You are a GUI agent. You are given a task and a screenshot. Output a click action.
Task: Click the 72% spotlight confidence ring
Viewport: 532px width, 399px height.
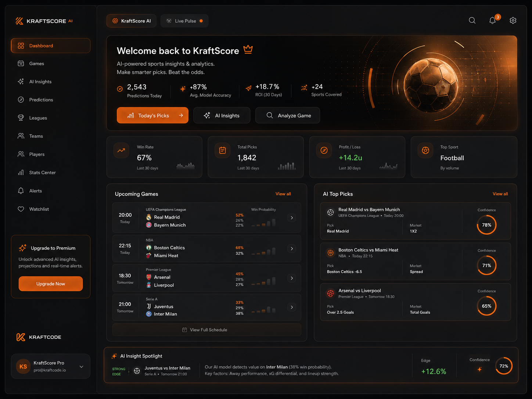[x=504, y=366]
